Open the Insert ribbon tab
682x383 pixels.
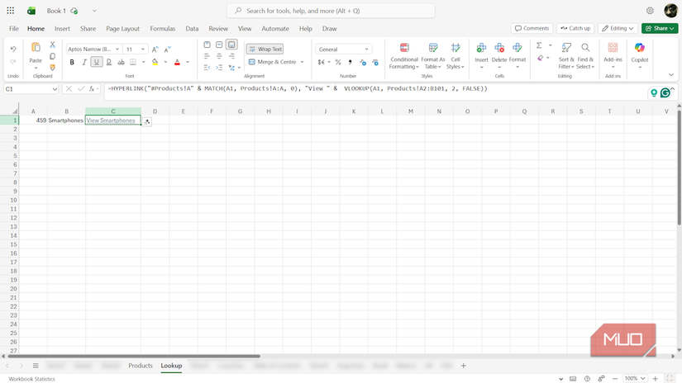[x=62, y=29]
